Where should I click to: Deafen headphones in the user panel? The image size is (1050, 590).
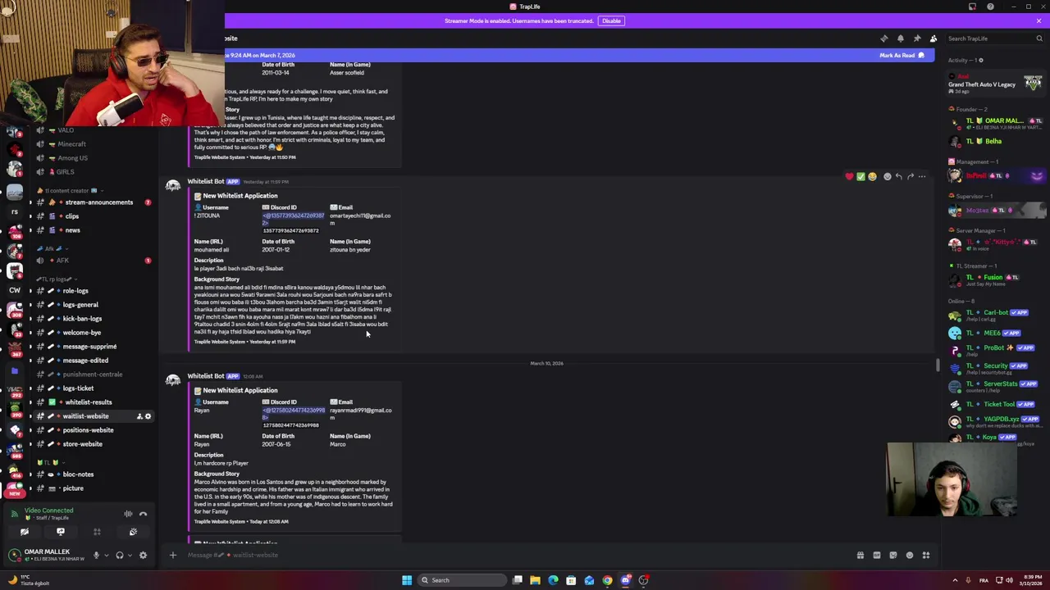pos(119,556)
